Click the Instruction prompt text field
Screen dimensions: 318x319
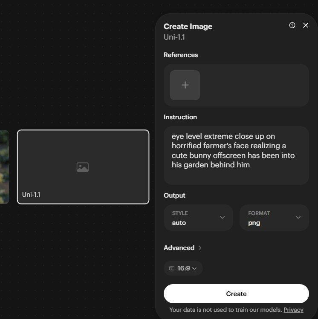(236, 155)
